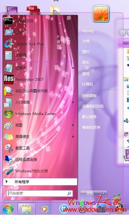This screenshot has width=129, height=216.
Task: Open media player taskbar icon
Action: (x=45, y=209)
